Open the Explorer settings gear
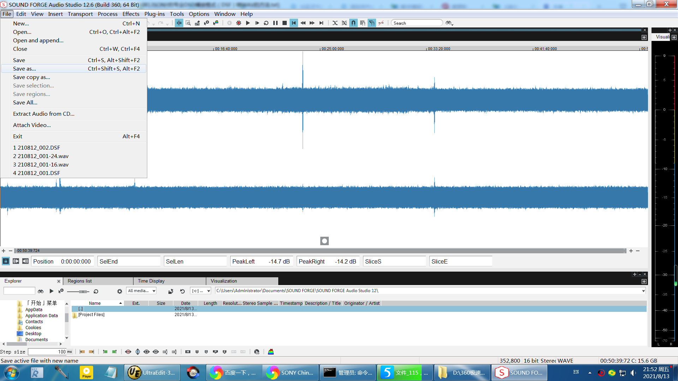This screenshot has height=381, width=678. pyautogui.click(x=119, y=291)
